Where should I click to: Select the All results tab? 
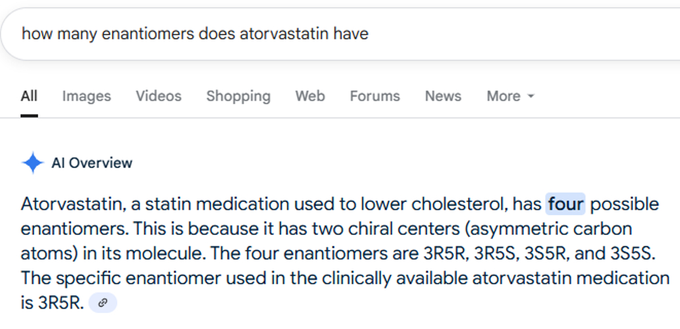tap(29, 96)
